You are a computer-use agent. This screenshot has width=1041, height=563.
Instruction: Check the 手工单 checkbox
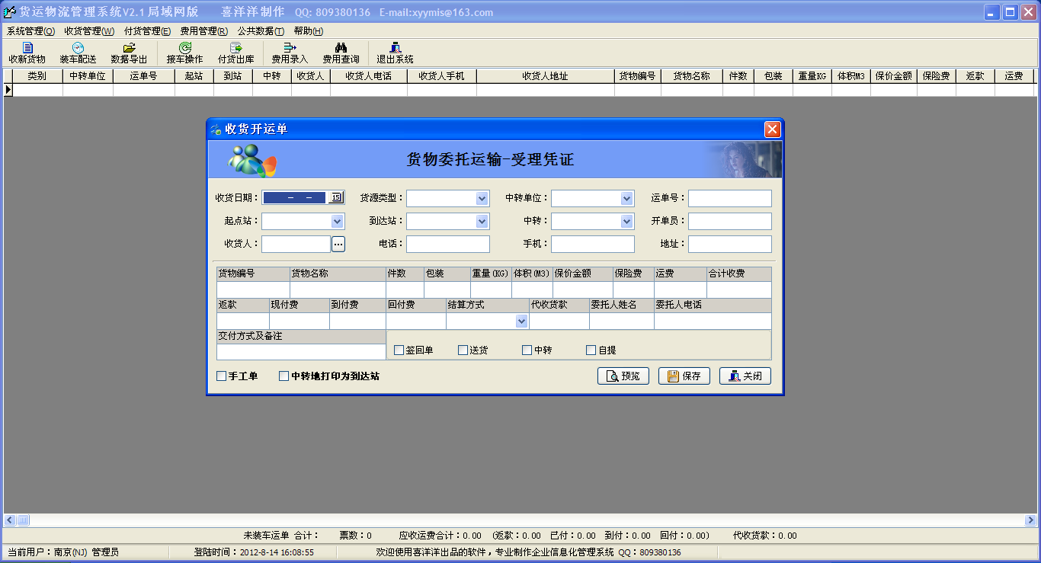coord(222,376)
